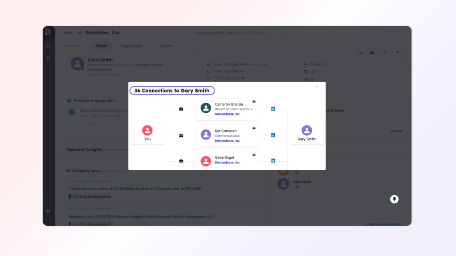
Task: Click the lightbulb help icon
Action: click(394, 199)
